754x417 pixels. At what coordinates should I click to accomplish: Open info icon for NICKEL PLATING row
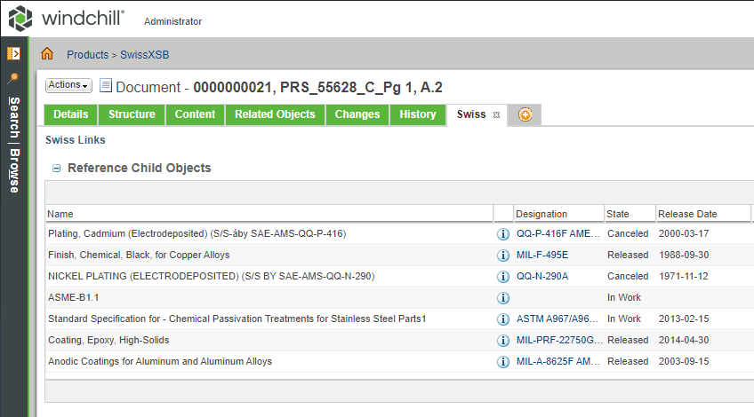[x=503, y=277]
